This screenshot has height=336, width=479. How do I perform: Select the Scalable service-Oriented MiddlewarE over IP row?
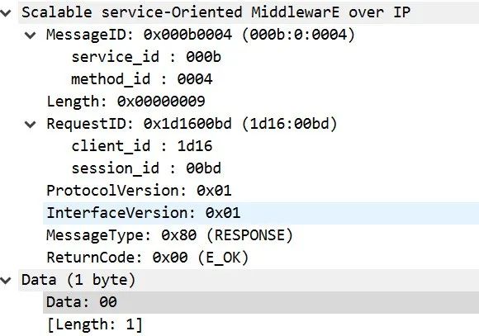pos(249,12)
